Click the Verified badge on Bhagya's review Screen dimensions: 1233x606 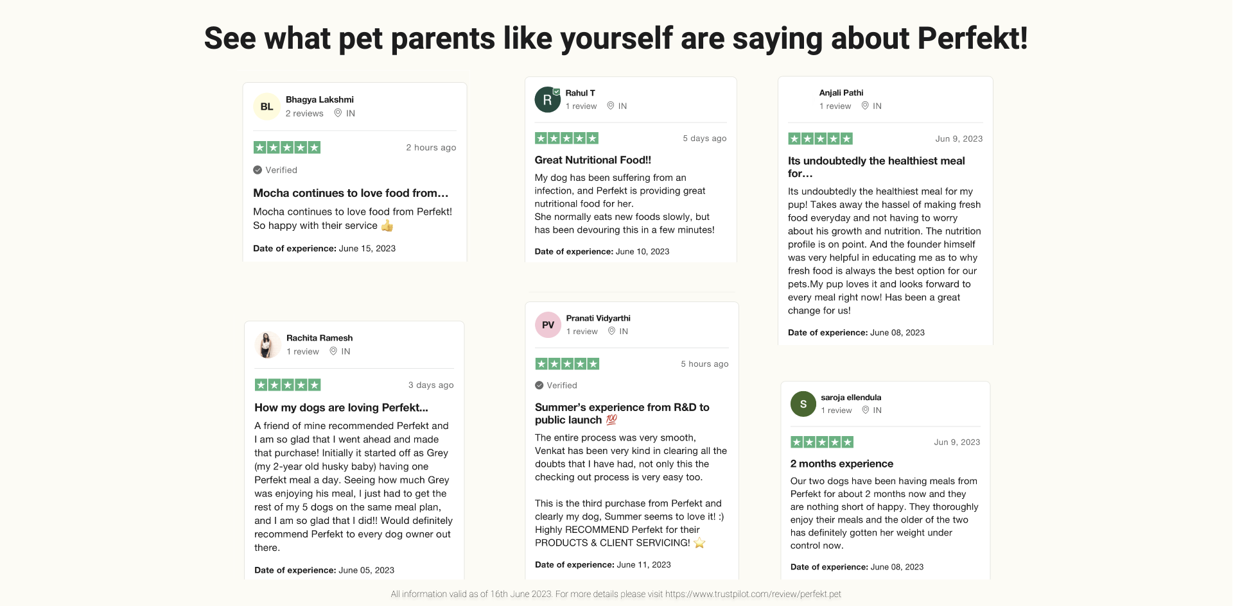point(275,170)
